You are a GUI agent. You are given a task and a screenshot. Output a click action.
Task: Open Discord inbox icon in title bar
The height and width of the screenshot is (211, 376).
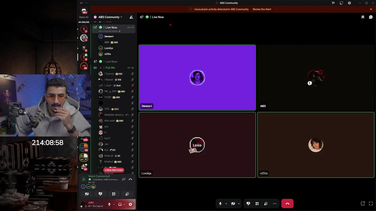tap(341, 3)
